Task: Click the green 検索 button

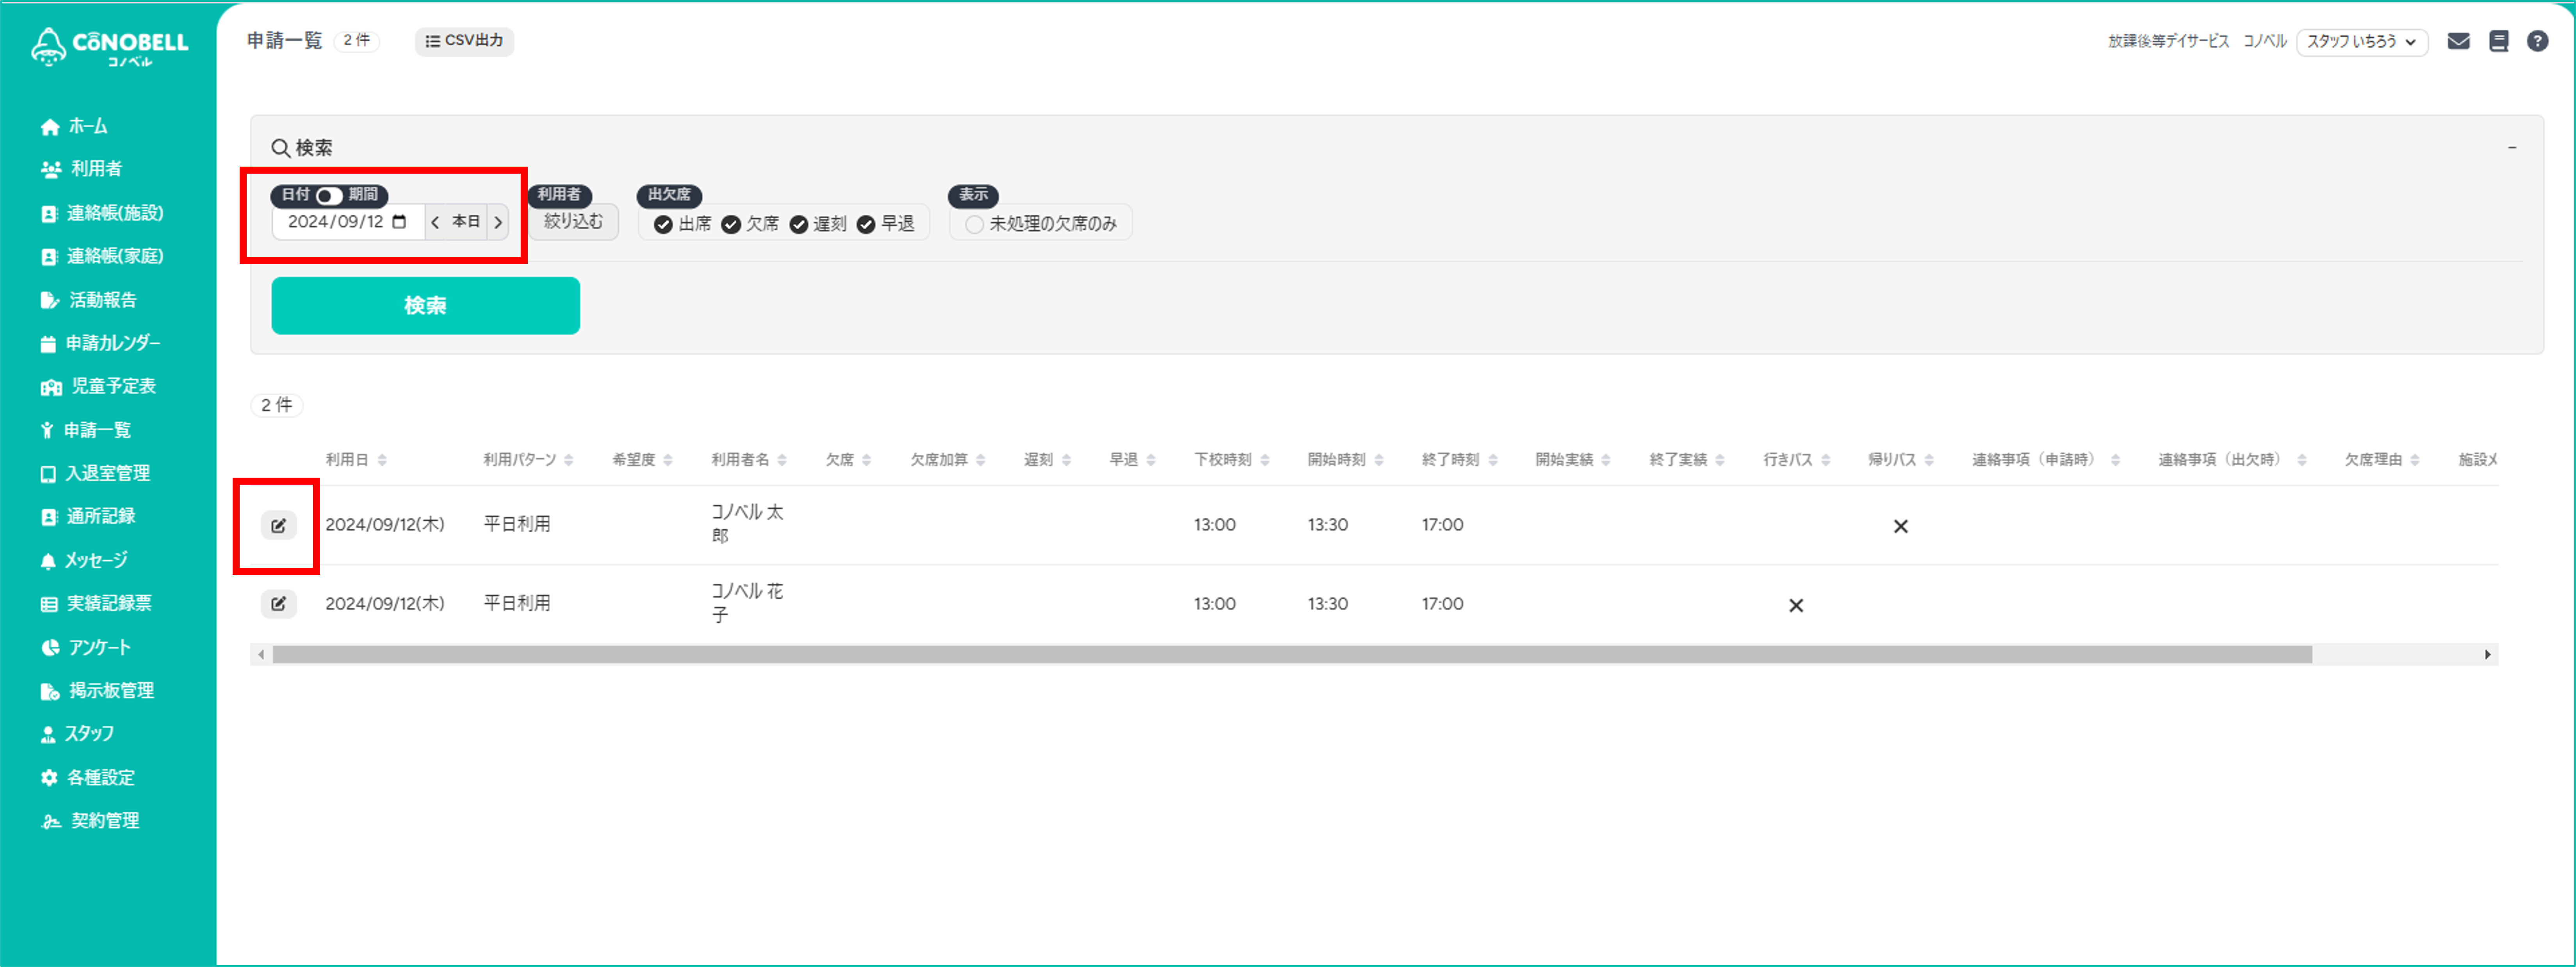Action: tap(425, 306)
